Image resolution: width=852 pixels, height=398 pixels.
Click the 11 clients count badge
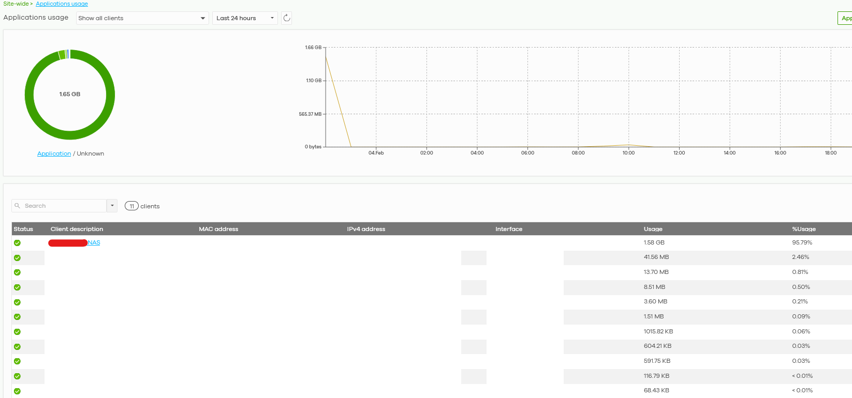click(131, 206)
